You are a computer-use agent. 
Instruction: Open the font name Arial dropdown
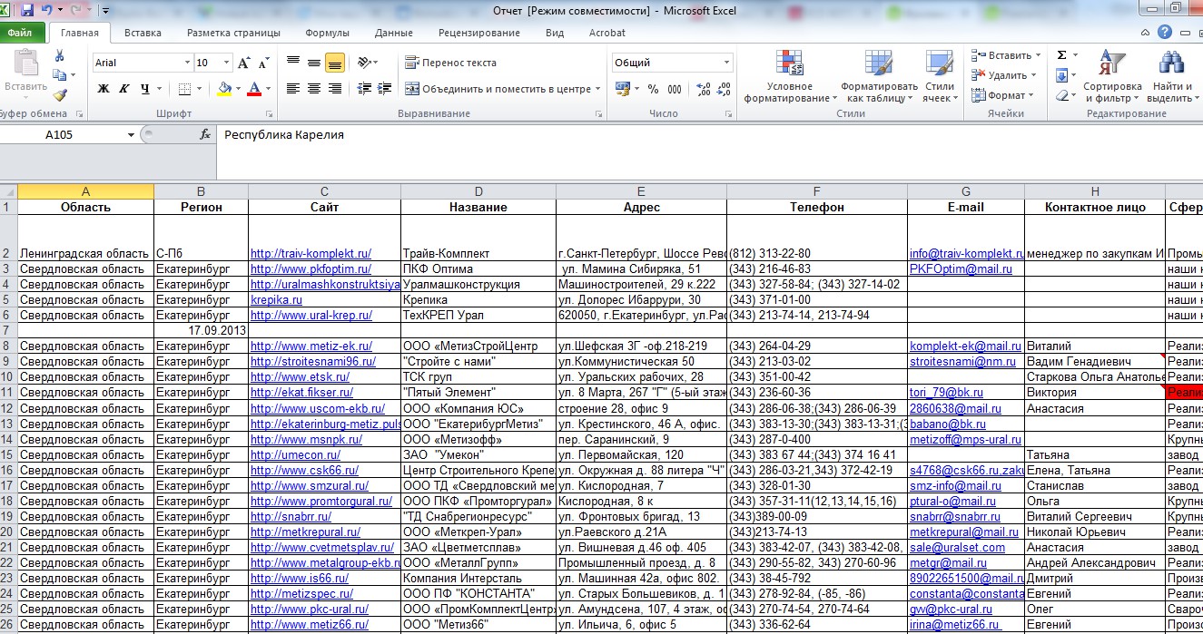(x=187, y=63)
